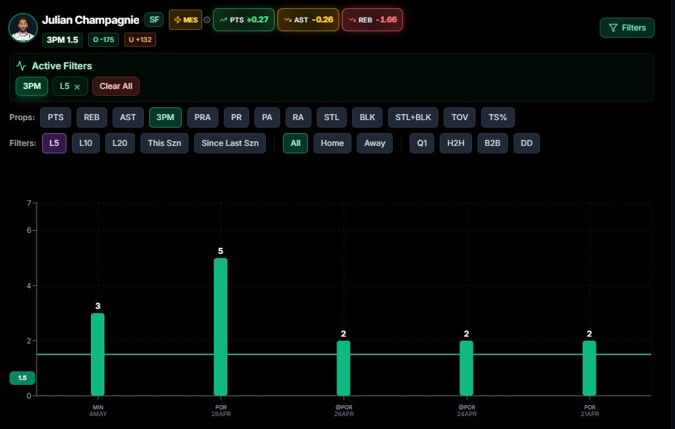Toggle the L10 games filter

pos(85,143)
